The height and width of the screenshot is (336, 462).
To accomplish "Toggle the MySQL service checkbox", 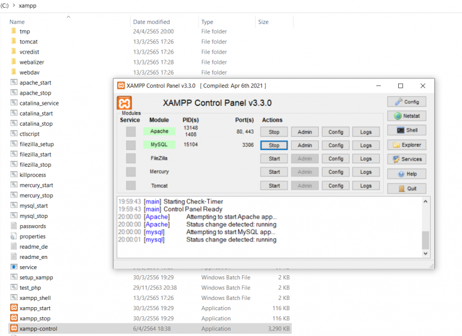I will 131,145.
